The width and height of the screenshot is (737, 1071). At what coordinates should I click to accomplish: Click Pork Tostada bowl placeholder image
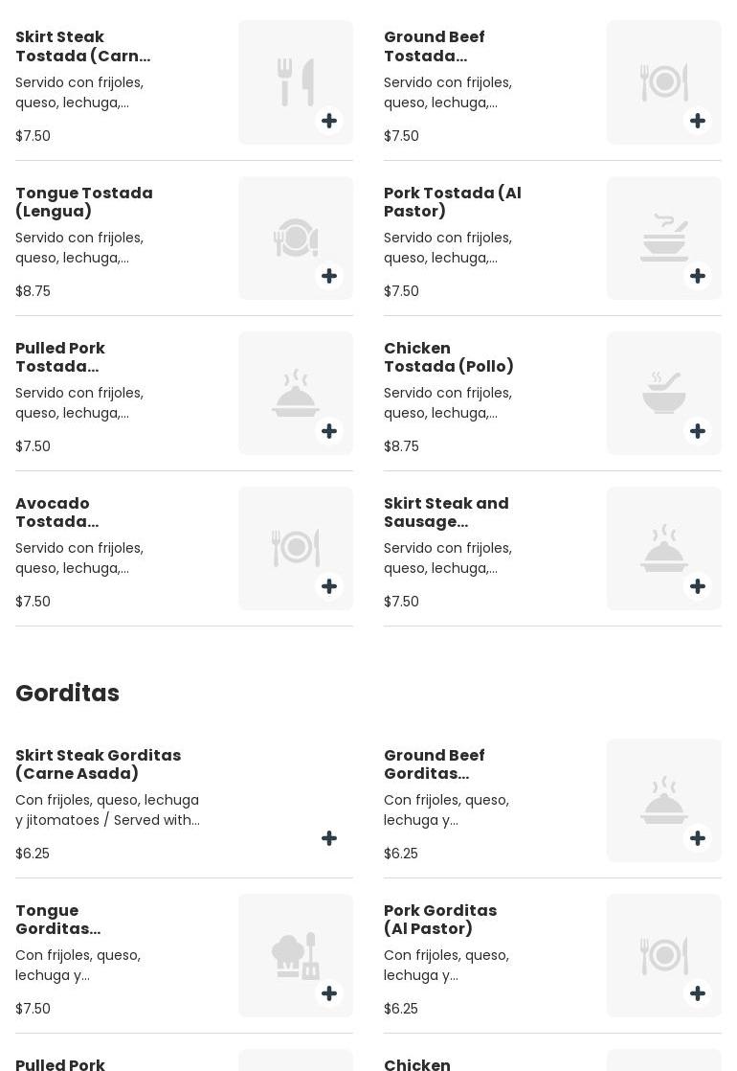[663, 238]
